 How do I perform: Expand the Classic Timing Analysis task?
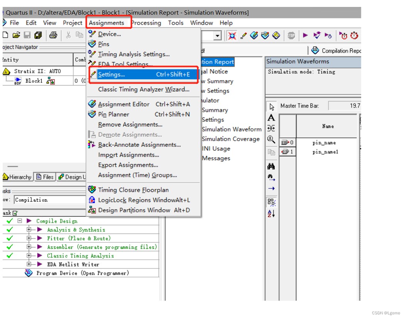point(29,255)
